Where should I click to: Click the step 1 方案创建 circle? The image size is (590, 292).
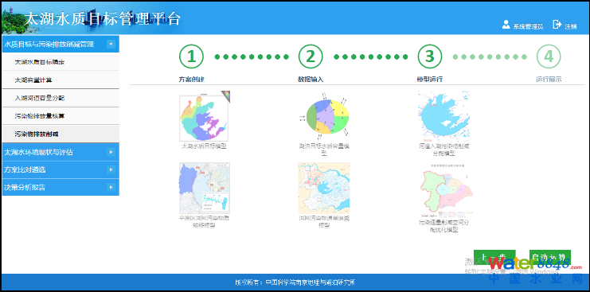(x=192, y=56)
